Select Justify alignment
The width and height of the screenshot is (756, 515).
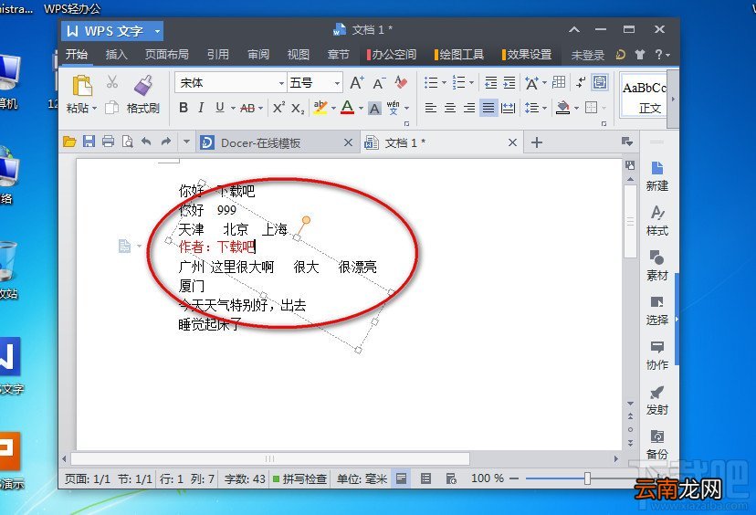[x=488, y=108]
